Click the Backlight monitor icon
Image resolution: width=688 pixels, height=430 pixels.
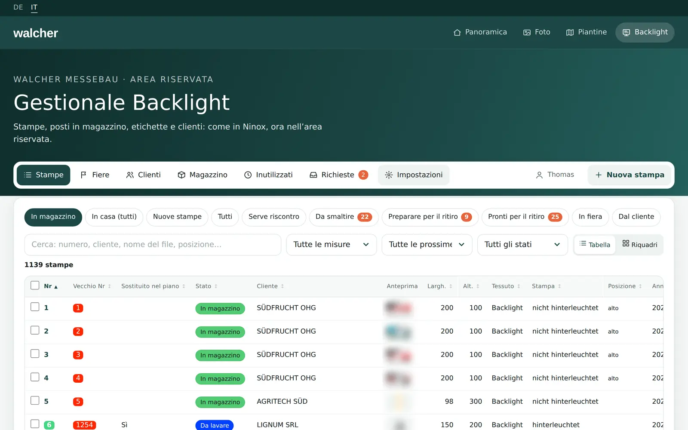tap(627, 32)
